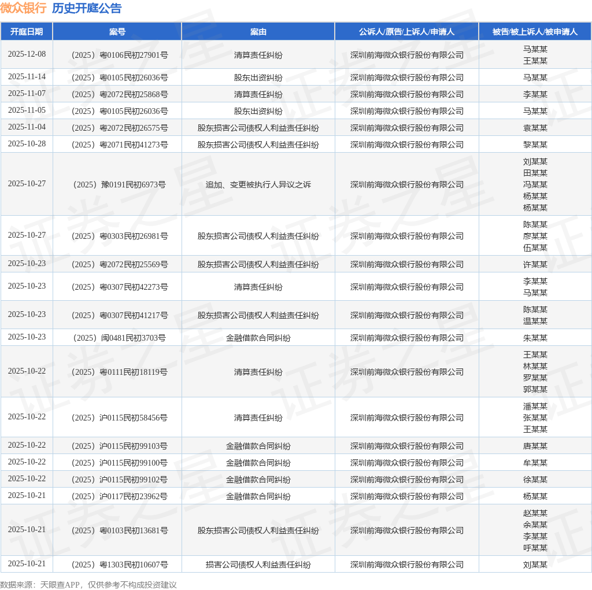Select case number 粤2072民初25569号
Image resolution: width=592 pixels, height=590 pixels.
pyautogui.click(x=120, y=264)
